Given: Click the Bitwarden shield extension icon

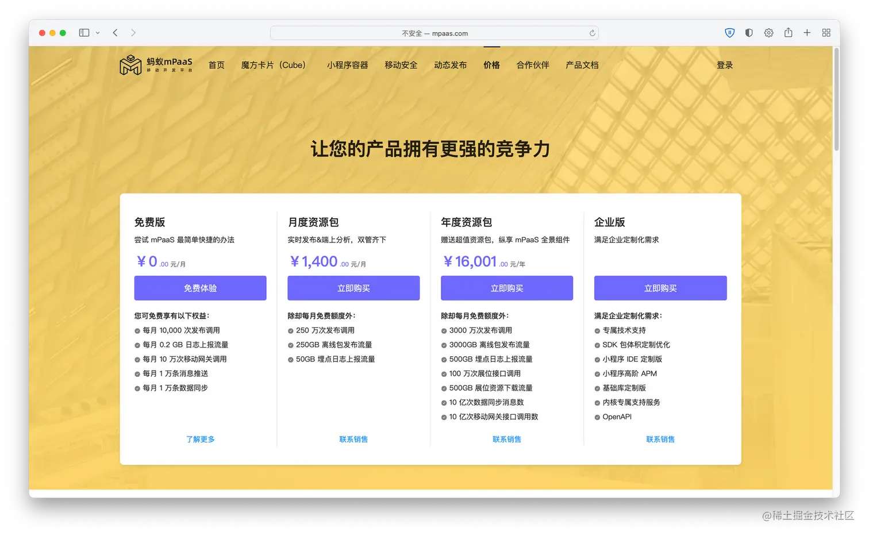Looking at the screenshot, I should pos(729,33).
